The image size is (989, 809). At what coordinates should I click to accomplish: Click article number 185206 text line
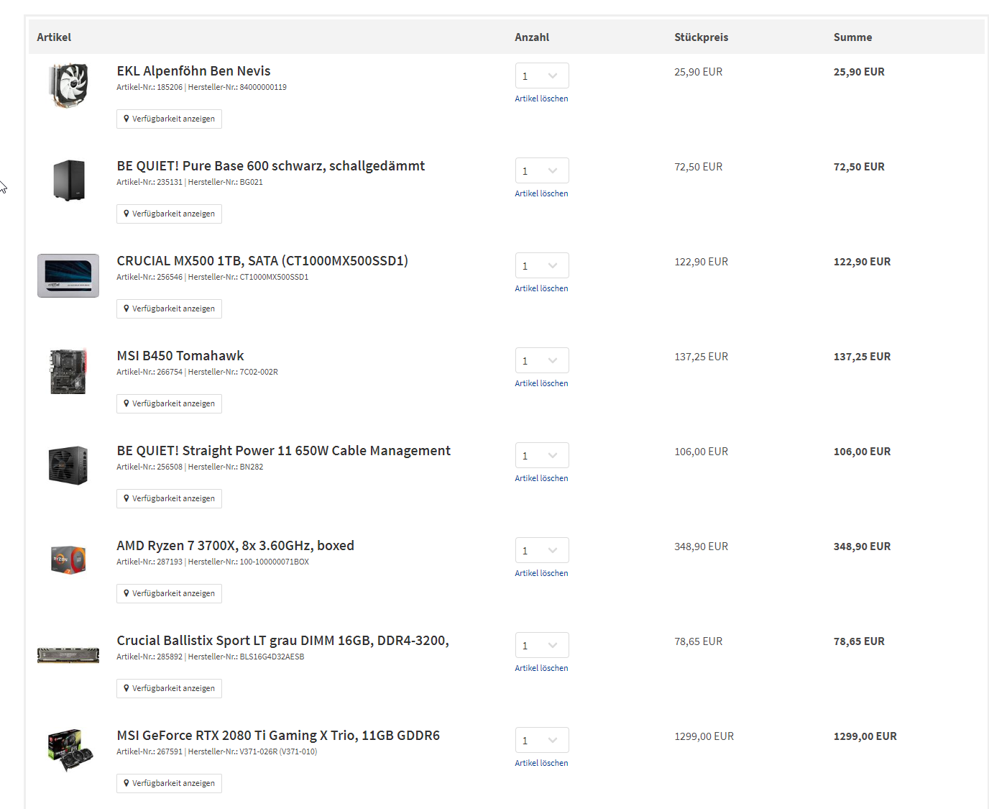201,88
